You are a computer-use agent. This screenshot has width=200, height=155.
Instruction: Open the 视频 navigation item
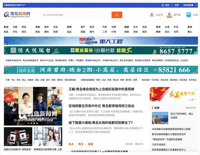[55, 32]
